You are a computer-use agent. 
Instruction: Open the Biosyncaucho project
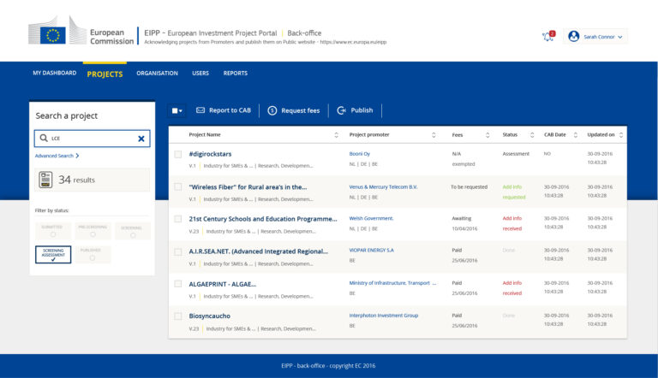coord(209,316)
